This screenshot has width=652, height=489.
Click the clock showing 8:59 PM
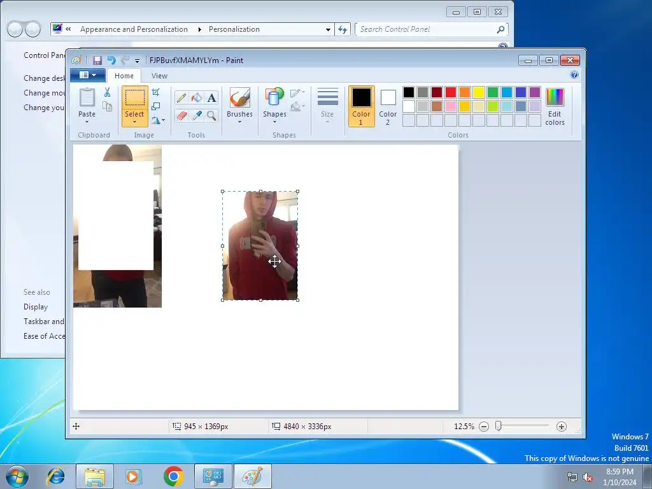620,472
